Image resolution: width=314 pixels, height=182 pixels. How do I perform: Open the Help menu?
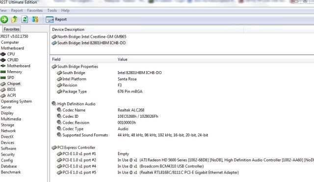[x=65, y=10]
